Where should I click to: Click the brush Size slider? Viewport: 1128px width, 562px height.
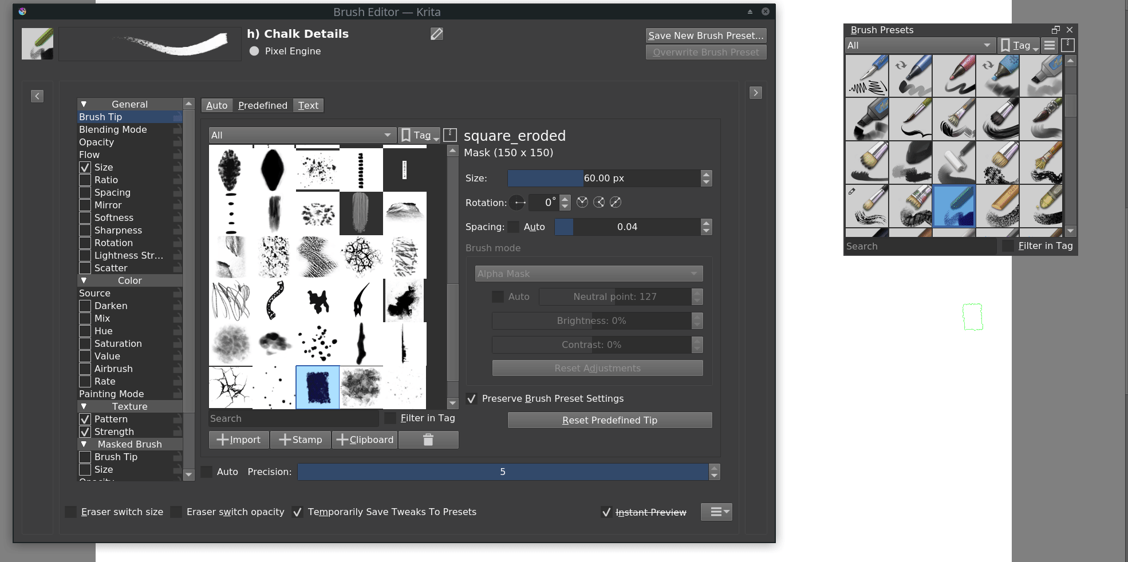click(603, 179)
